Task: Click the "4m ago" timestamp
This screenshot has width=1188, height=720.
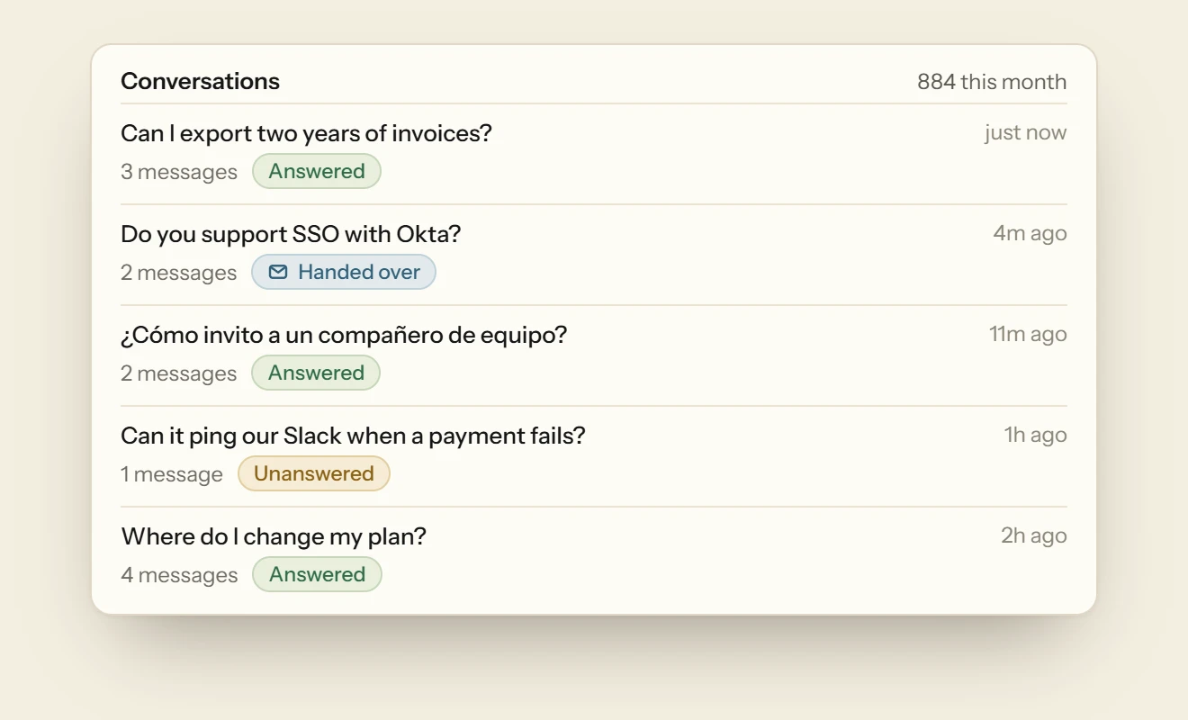Action: click(x=1030, y=233)
